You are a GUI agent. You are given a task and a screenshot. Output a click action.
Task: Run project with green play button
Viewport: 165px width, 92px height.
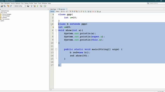click(x=38, y=6)
